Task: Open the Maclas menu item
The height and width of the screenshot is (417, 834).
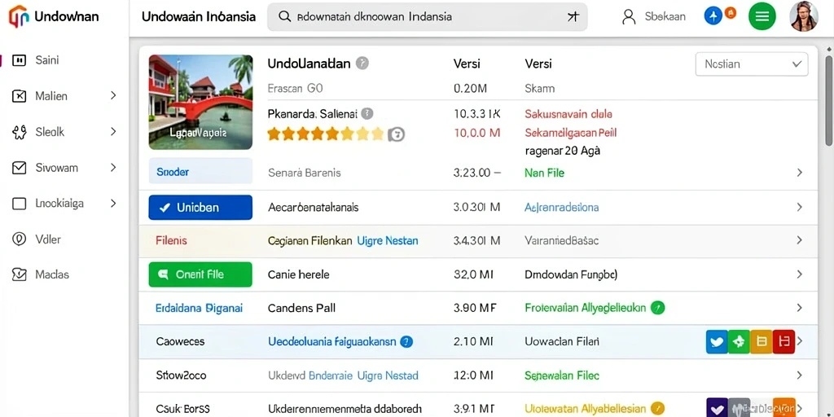Action: (x=52, y=275)
